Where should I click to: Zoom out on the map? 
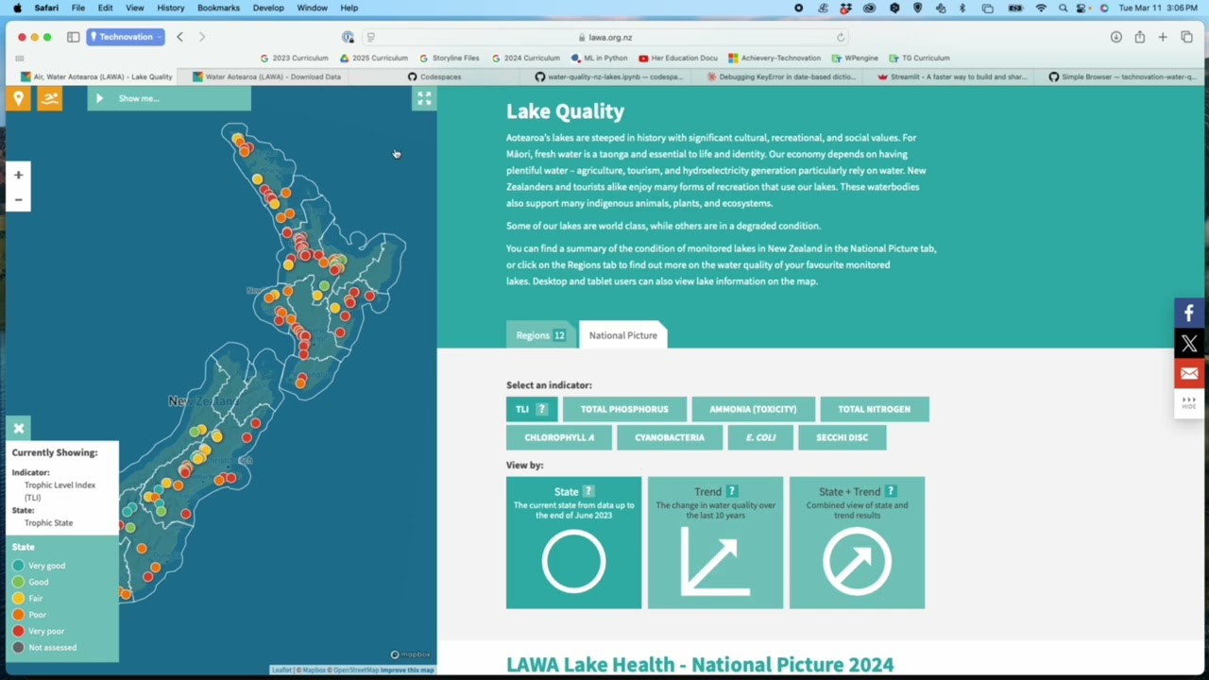(x=18, y=199)
